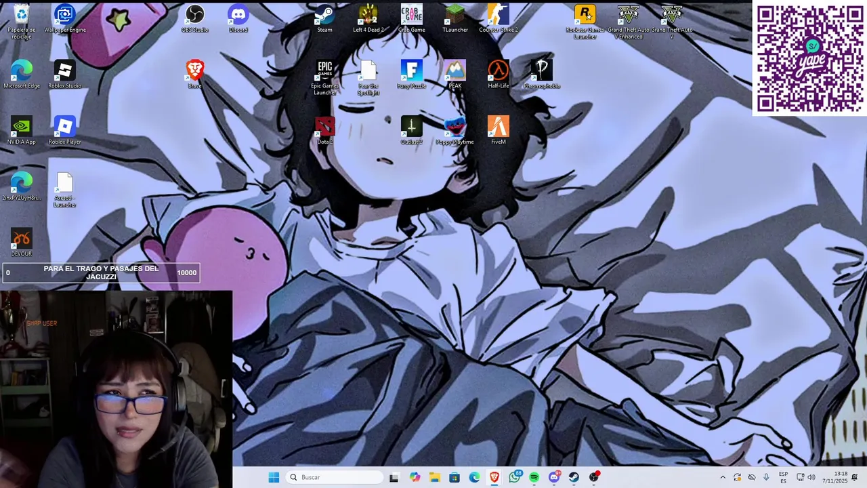Select the Microsoft Edge desktop shortcut
This screenshot has height=488, width=867.
22,75
